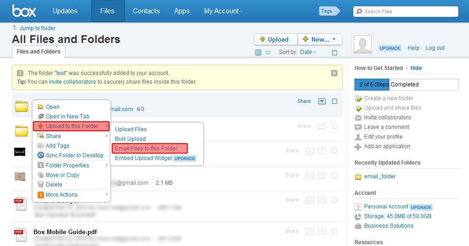Open the Tags filter dropdown
This screenshot has width=469, height=246.
coord(329,11)
